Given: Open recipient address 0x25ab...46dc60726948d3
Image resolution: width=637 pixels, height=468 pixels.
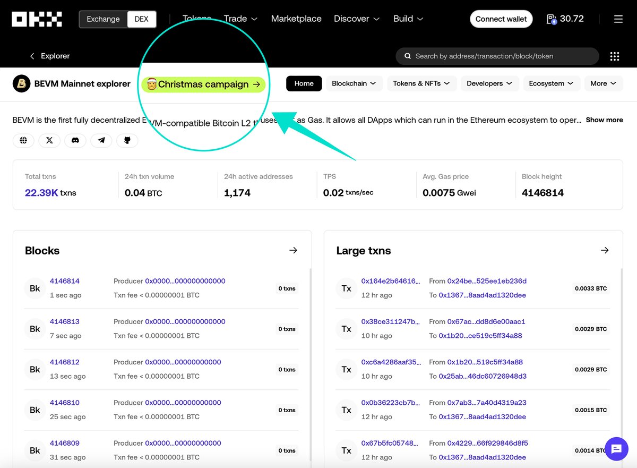Looking at the screenshot, I should 483,376.
